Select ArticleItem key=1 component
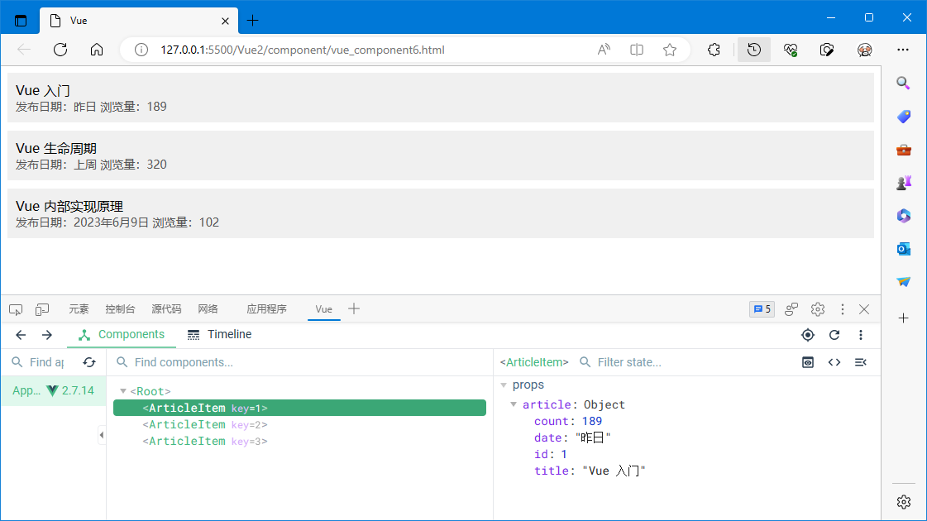 (299, 408)
